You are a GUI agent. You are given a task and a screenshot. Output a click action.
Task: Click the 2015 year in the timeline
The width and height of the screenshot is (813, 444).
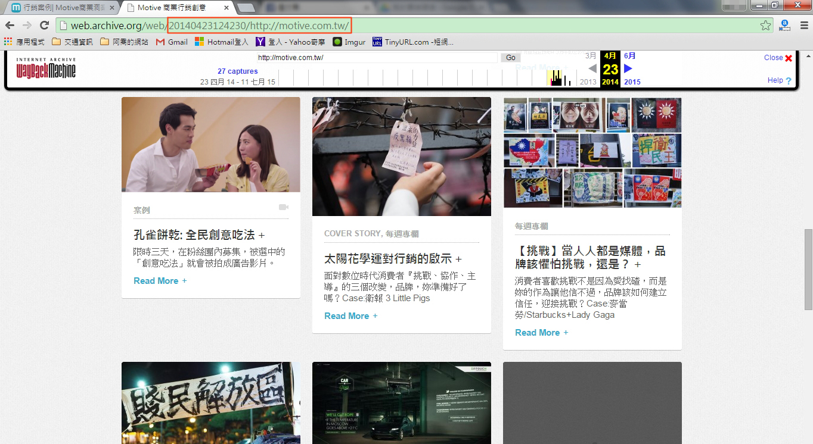(x=632, y=82)
